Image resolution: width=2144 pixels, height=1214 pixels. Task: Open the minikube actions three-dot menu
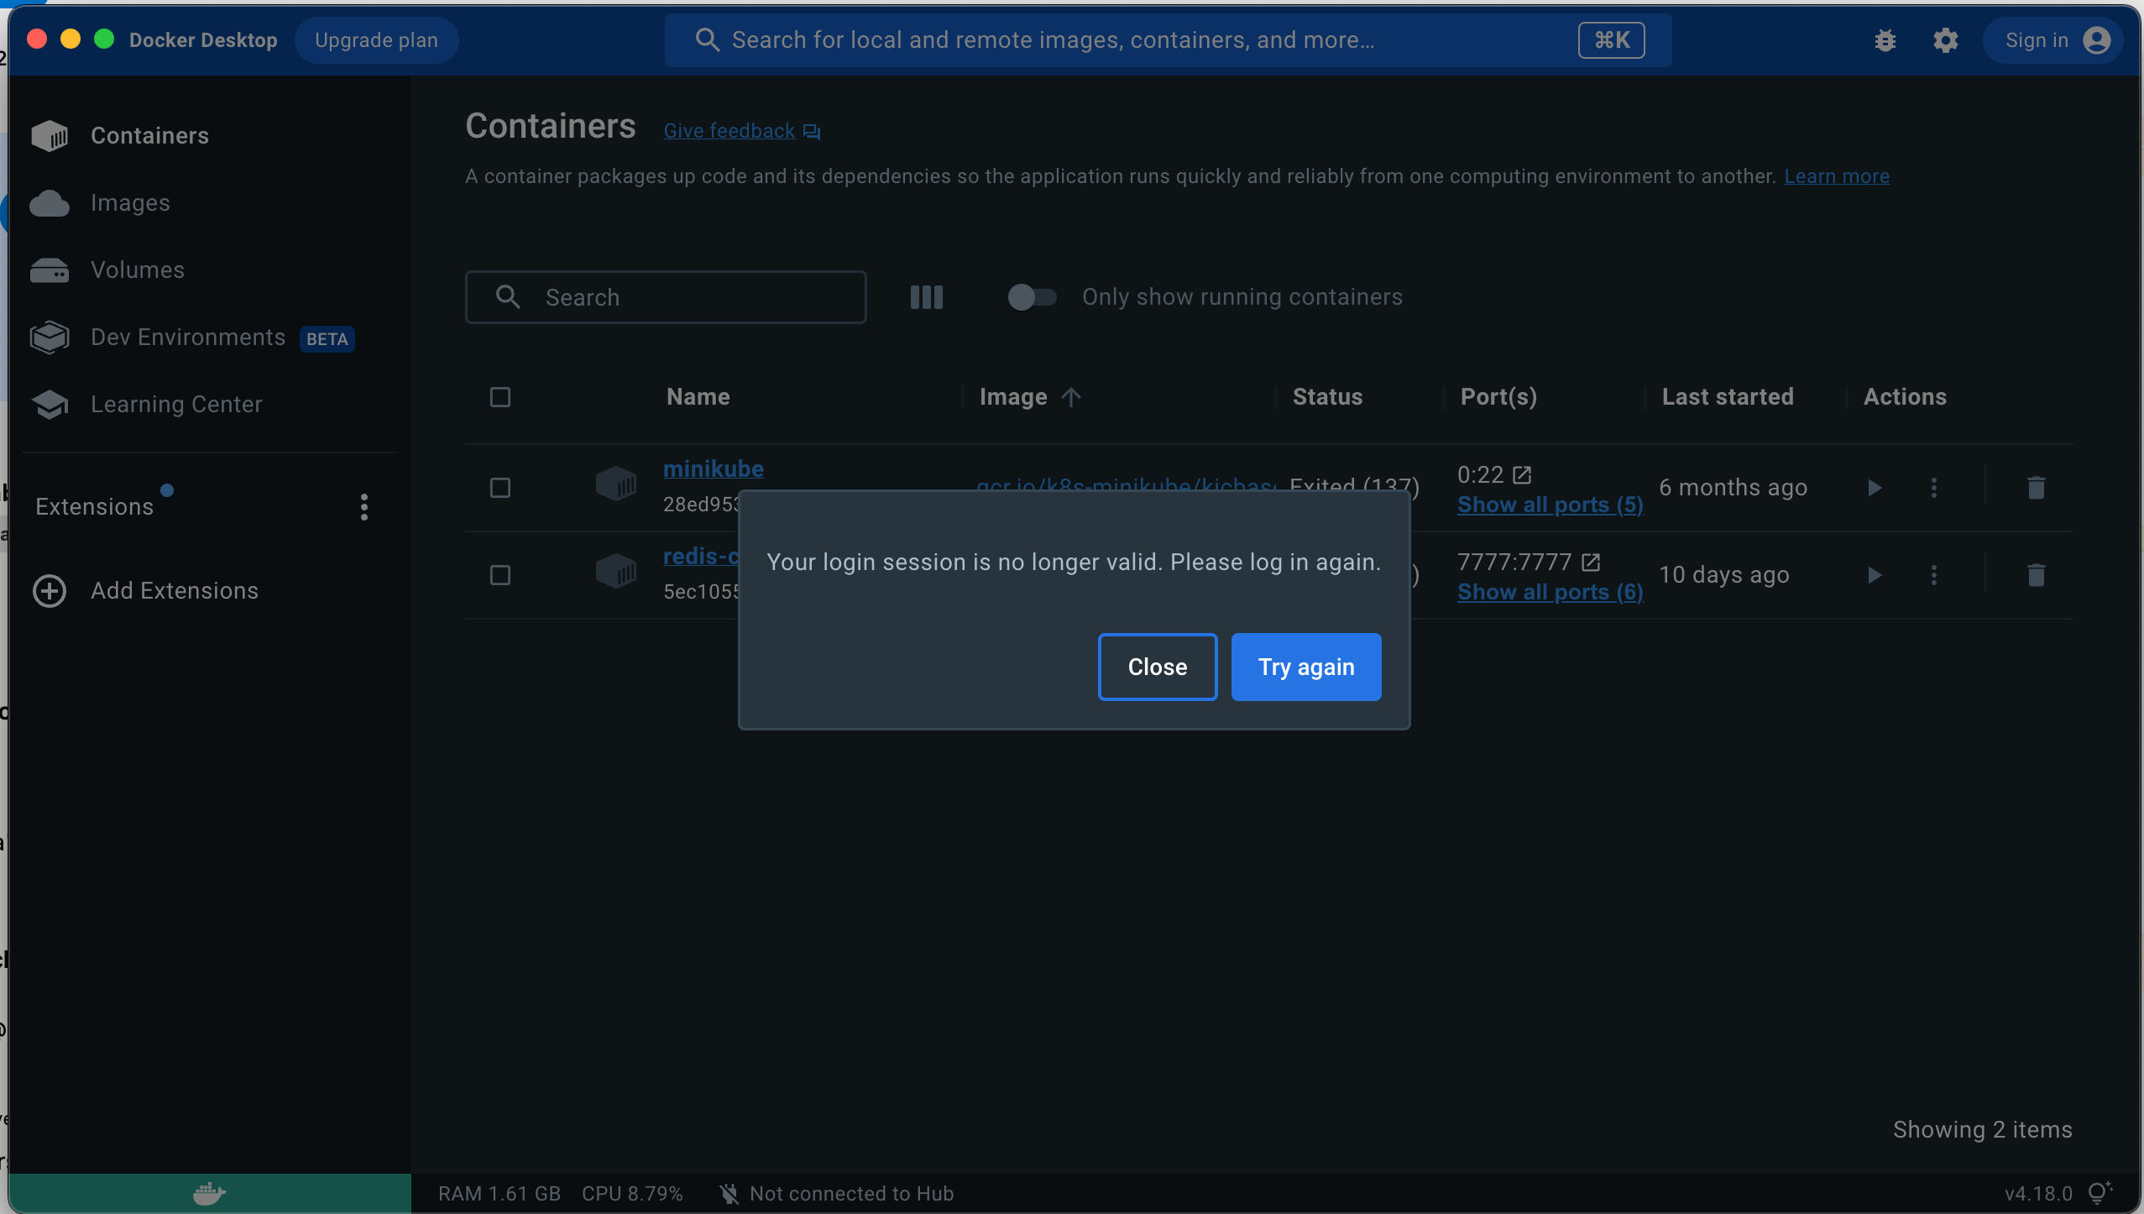(x=1934, y=487)
